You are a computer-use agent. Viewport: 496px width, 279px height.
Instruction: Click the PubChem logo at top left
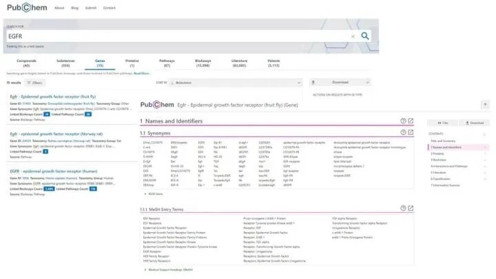click(27, 8)
